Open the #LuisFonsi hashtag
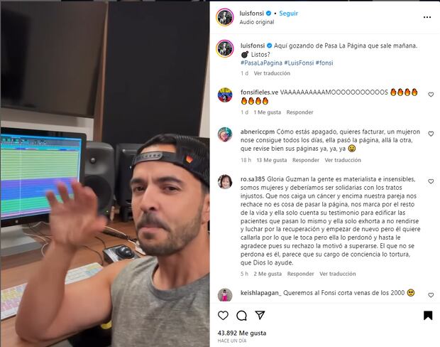Image resolution: width=440 pixels, height=347 pixels. click(299, 63)
